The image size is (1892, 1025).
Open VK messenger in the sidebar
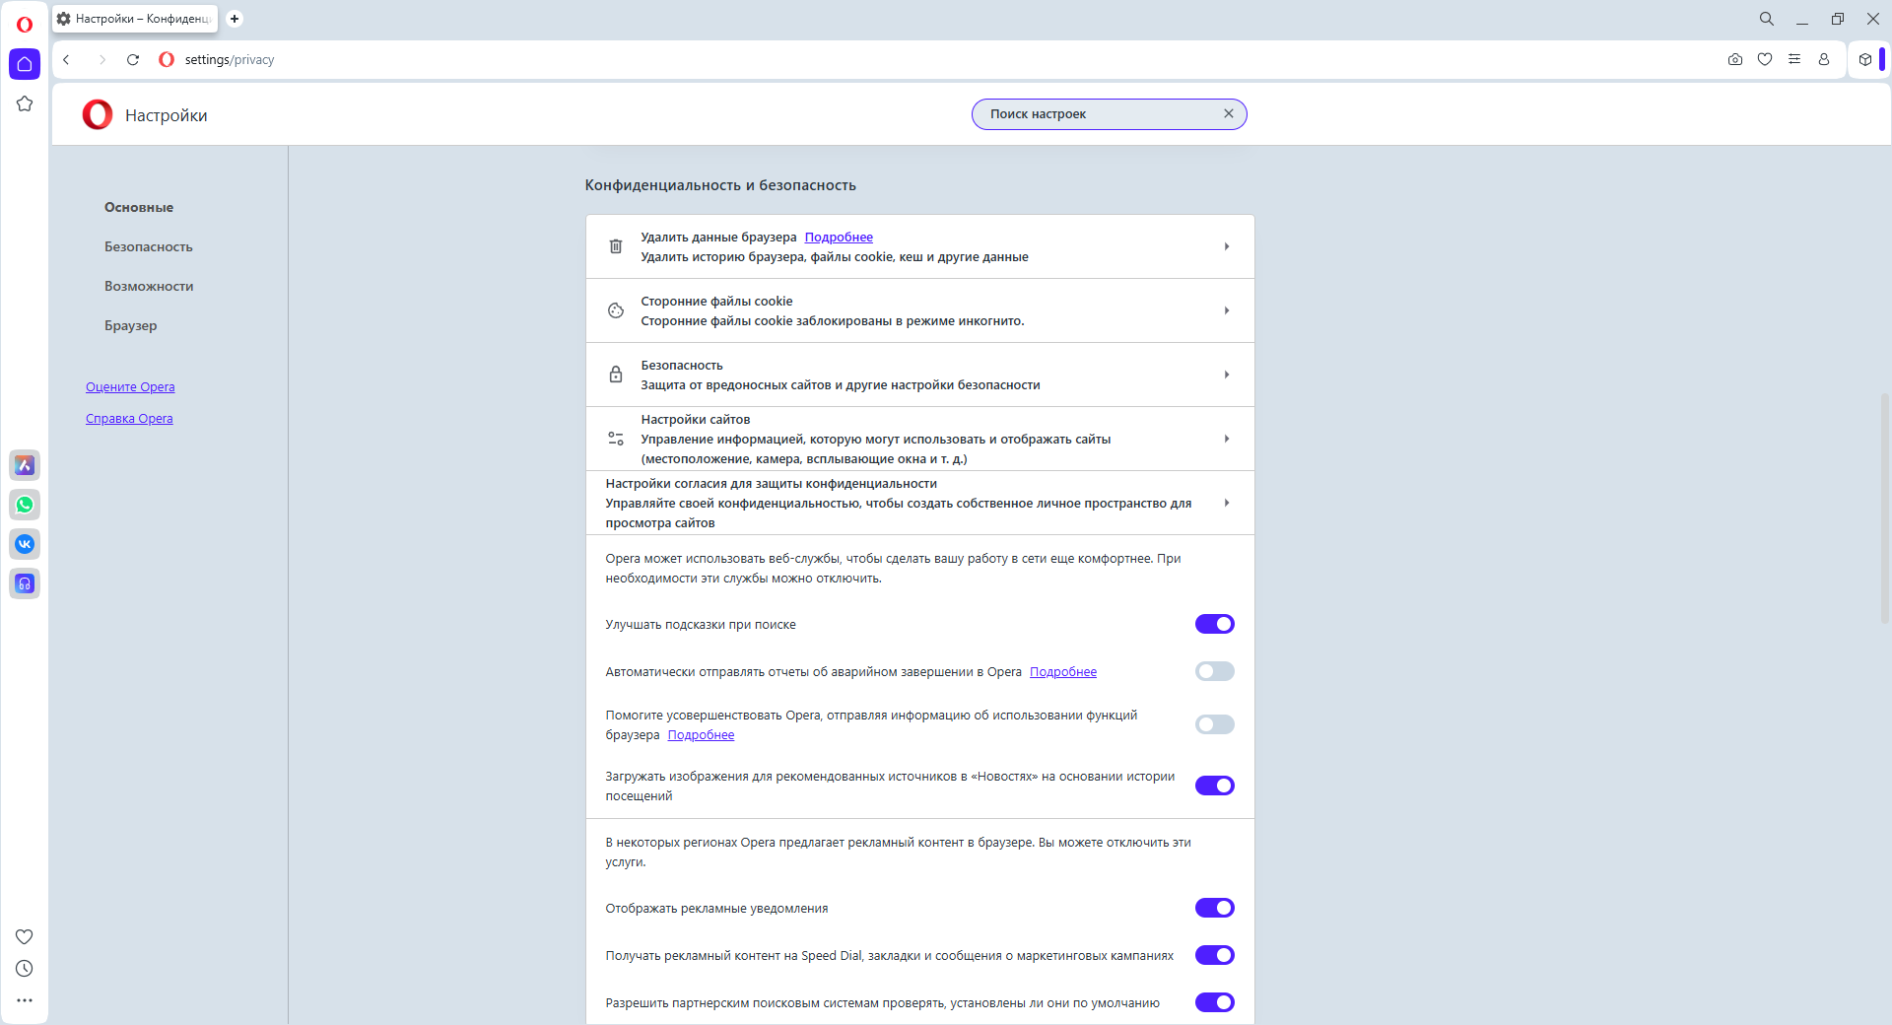point(25,544)
